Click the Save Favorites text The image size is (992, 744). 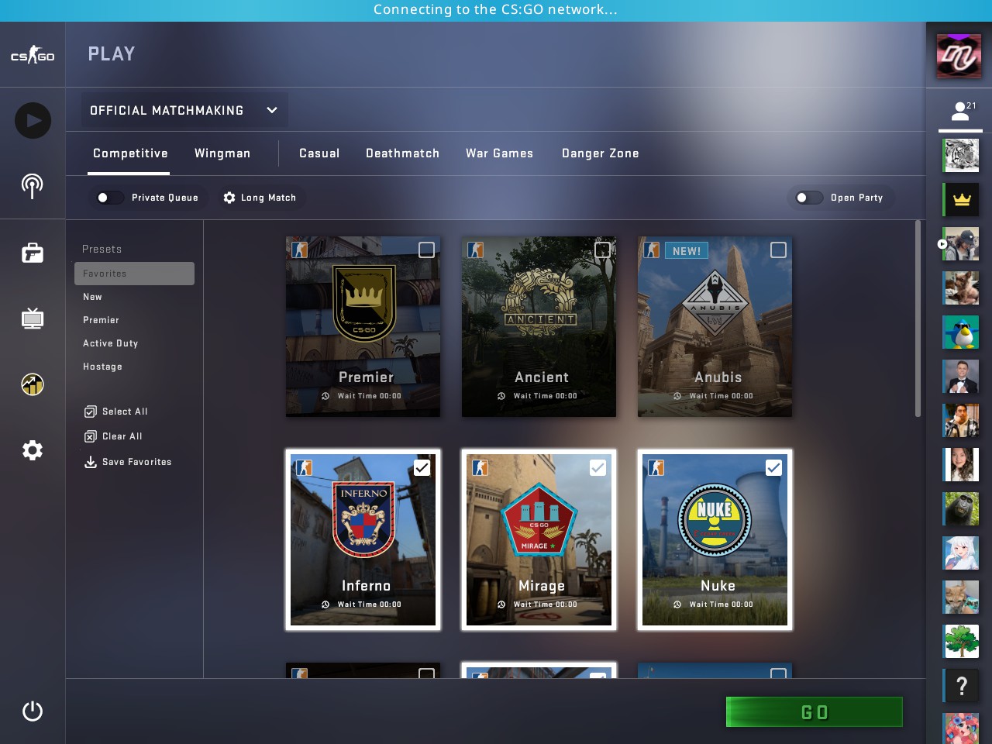pyautogui.click(x=137, y=462)
